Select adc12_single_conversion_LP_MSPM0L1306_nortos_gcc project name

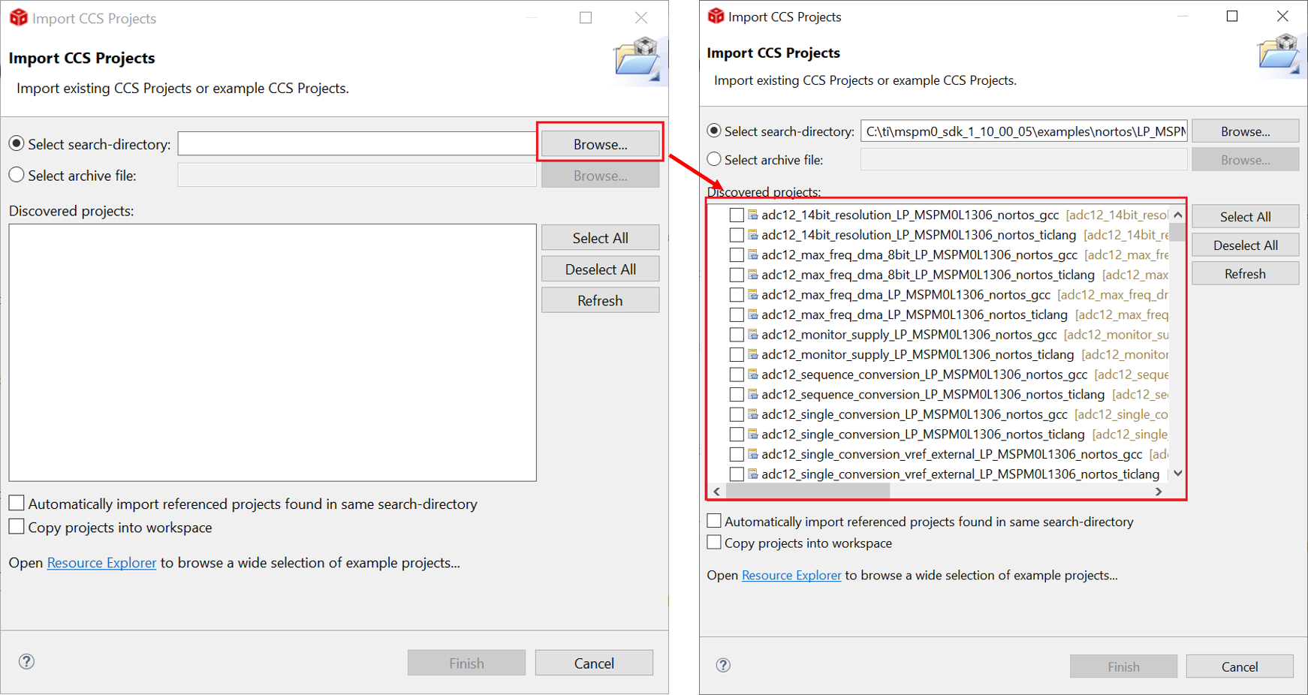pos(915,414)
